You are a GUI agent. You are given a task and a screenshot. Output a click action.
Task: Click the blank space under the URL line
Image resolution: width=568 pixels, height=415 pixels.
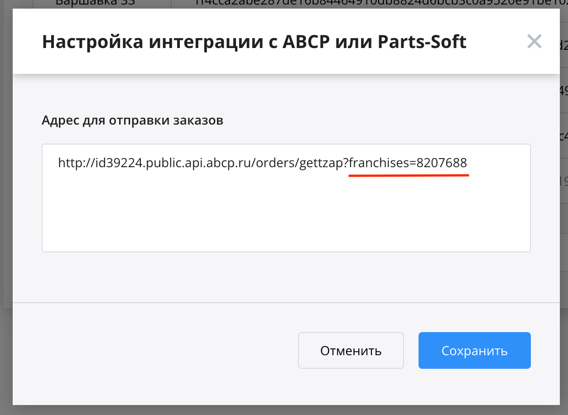pos(286,213)
